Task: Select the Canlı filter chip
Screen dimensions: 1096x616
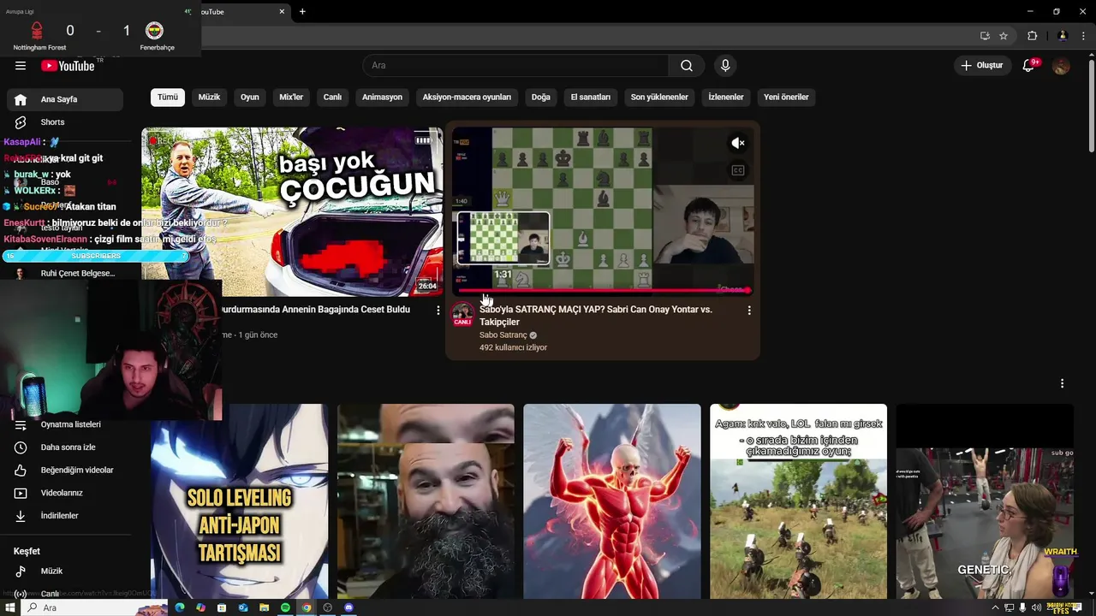Action: coord(332,97)
